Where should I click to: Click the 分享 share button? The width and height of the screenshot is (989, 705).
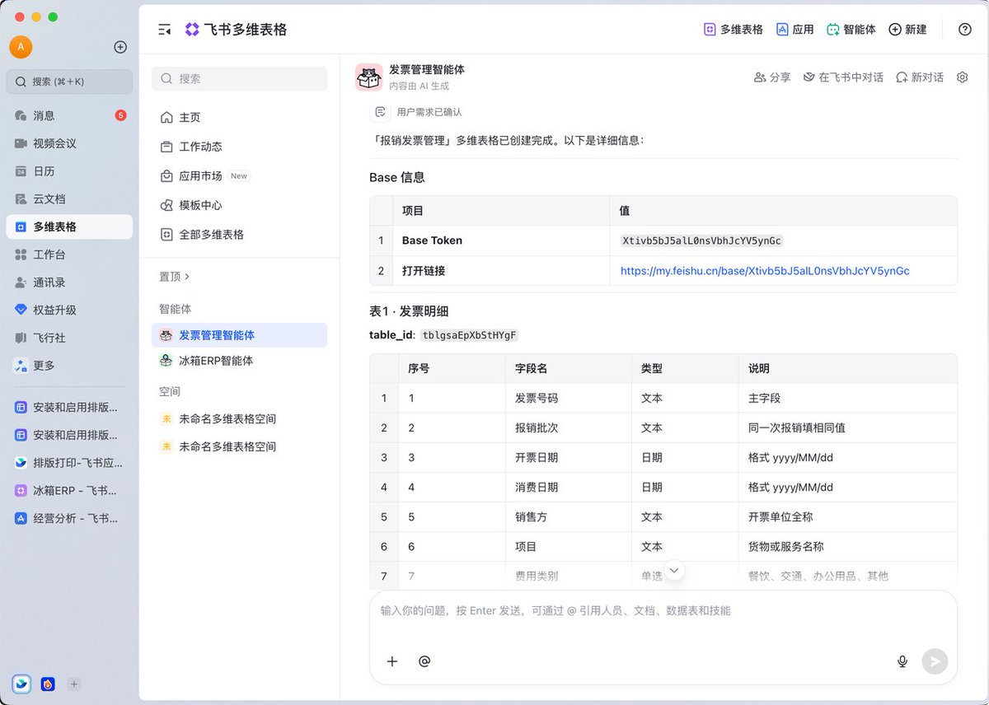click(772, 77)
